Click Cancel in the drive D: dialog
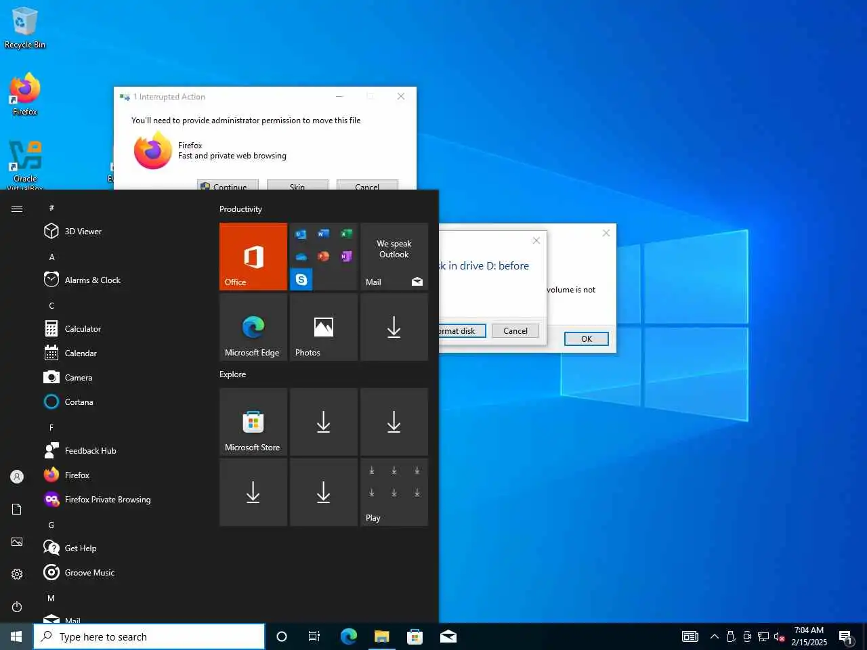The image size is (867, 650). click(515, 331)
